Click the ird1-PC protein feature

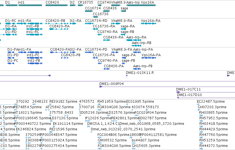[x=35, y=58]
